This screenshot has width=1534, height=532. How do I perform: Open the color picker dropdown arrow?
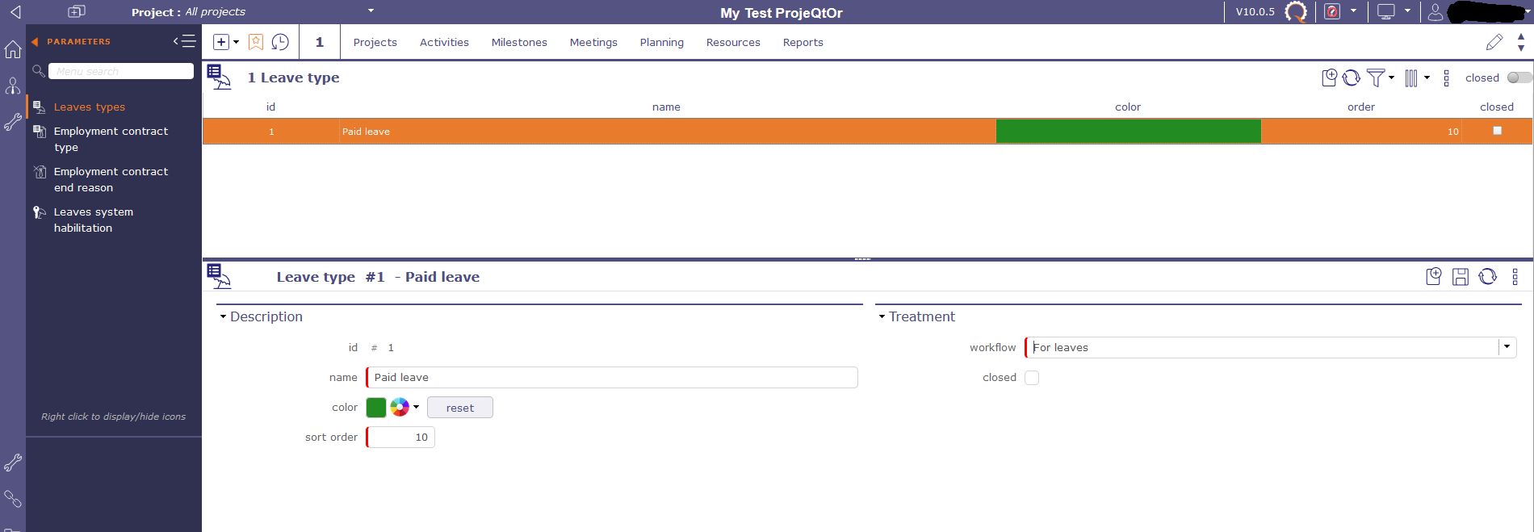[417, 407]
